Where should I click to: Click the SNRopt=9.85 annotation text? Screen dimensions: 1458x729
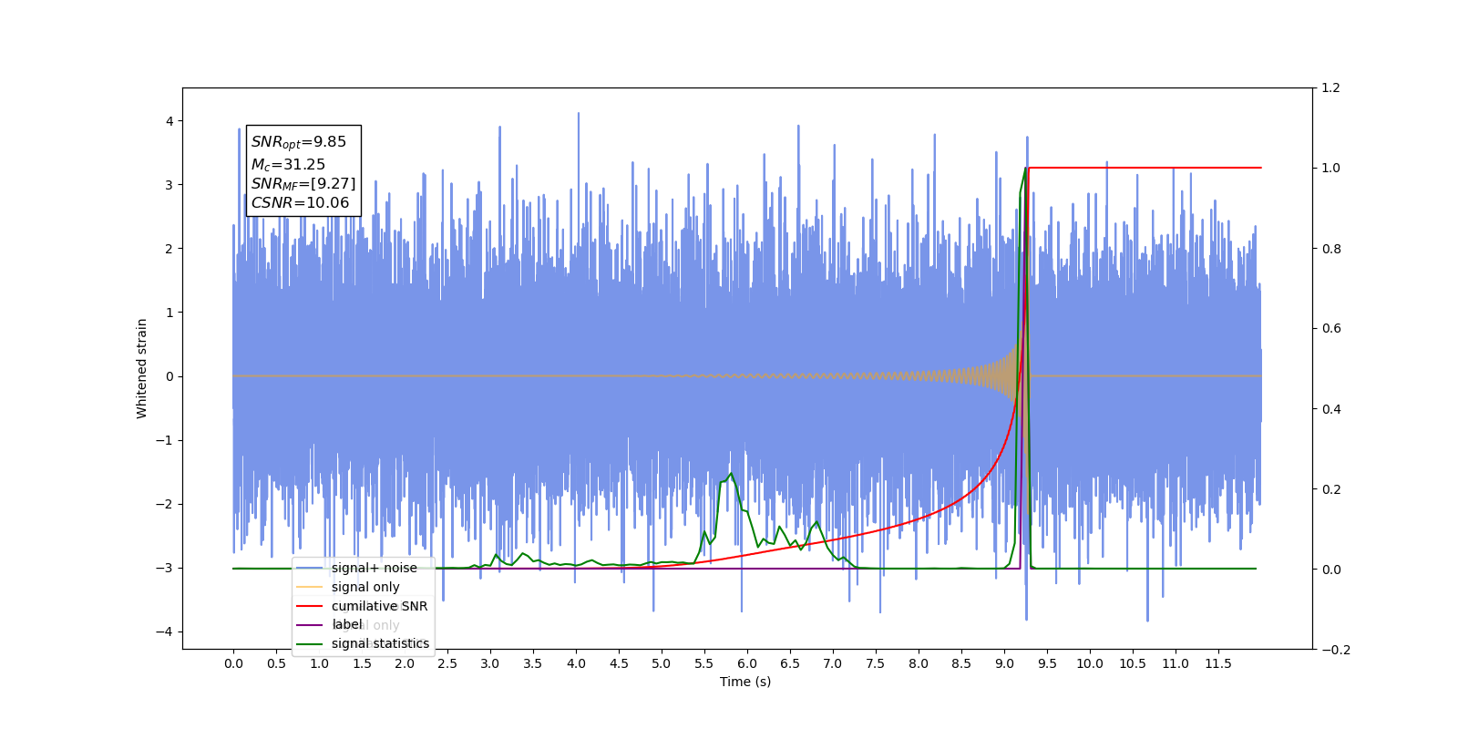point(299,142)
